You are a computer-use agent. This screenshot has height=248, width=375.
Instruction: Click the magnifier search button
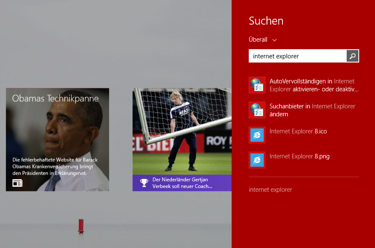[352, 56]
